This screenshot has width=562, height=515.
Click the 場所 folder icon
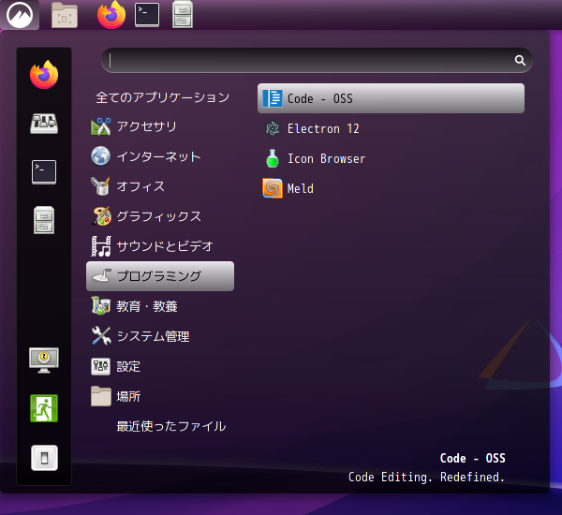tap(101, 396)
